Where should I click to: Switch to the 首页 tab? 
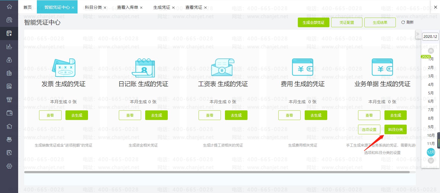tap(28, 7)
